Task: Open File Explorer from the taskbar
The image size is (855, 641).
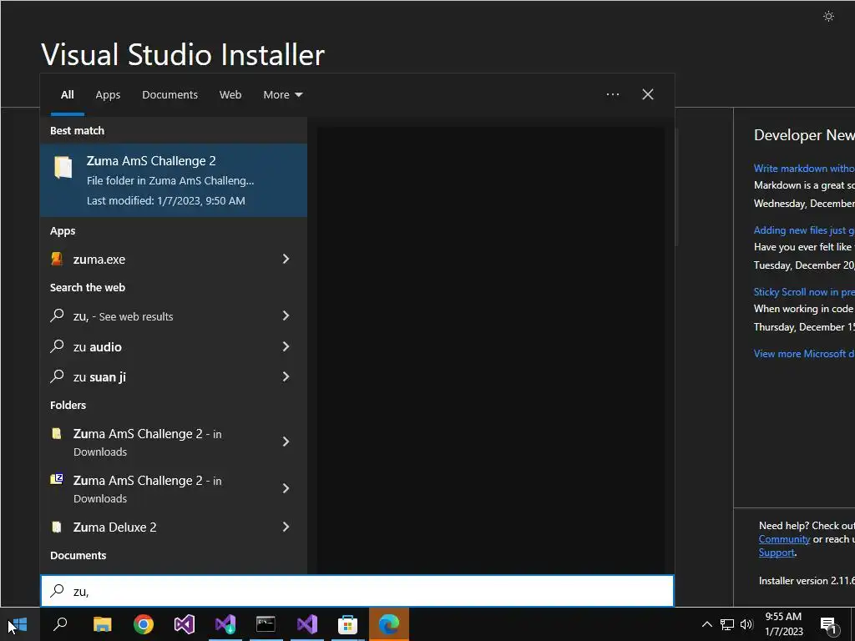Action: click(x=103, y=624)
